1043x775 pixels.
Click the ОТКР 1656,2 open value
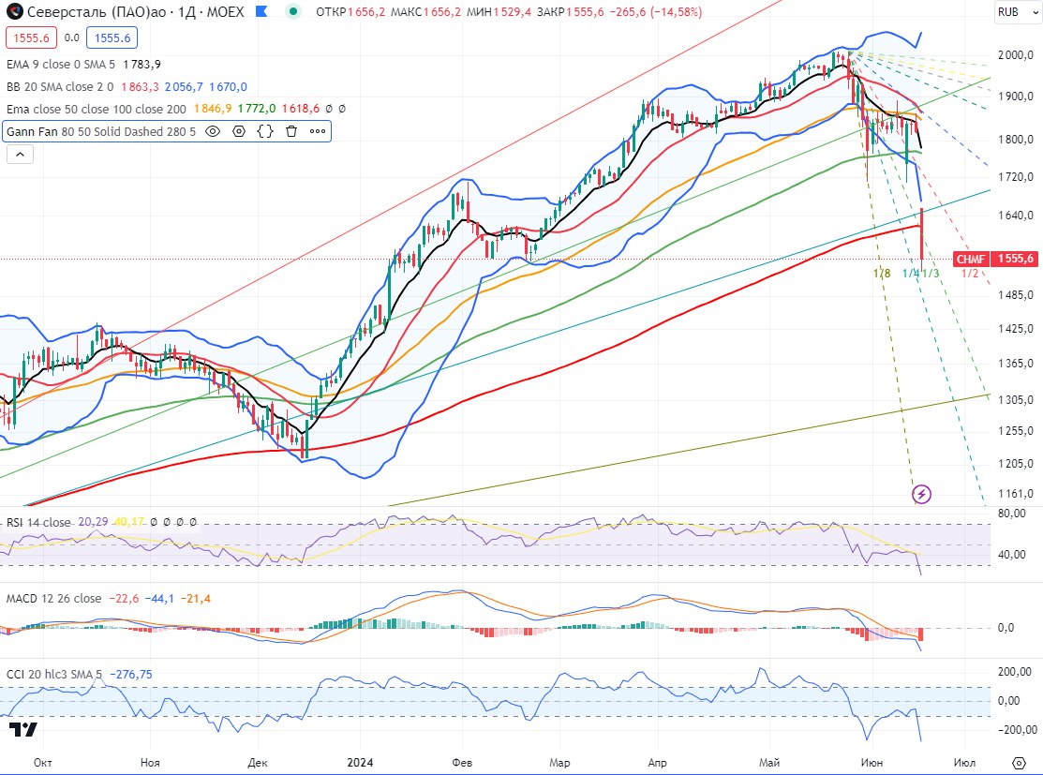(350, 12)
